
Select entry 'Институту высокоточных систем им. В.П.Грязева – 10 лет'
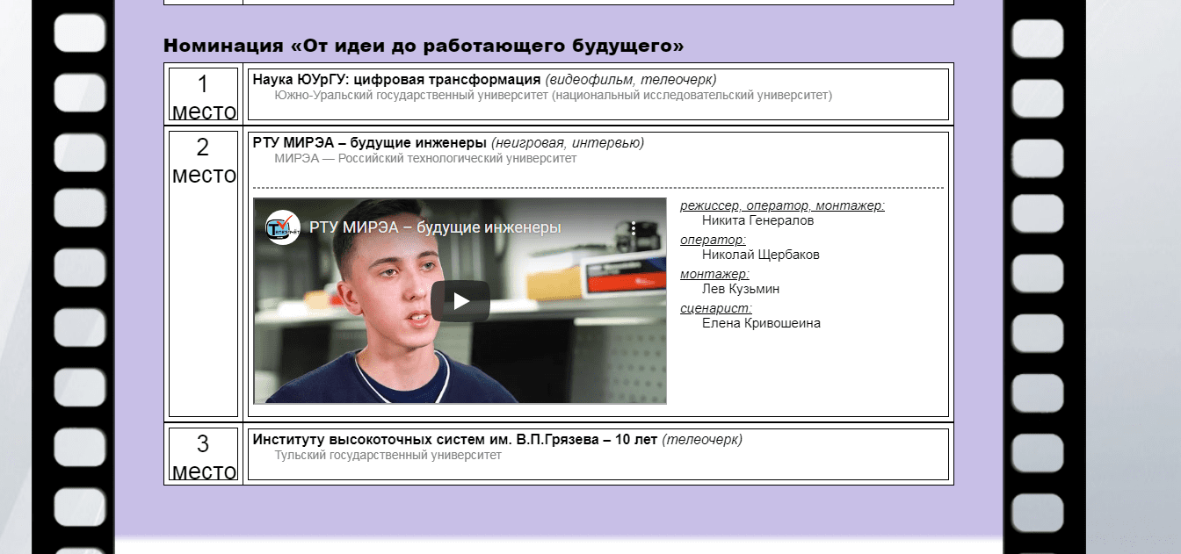click(455, 440)
